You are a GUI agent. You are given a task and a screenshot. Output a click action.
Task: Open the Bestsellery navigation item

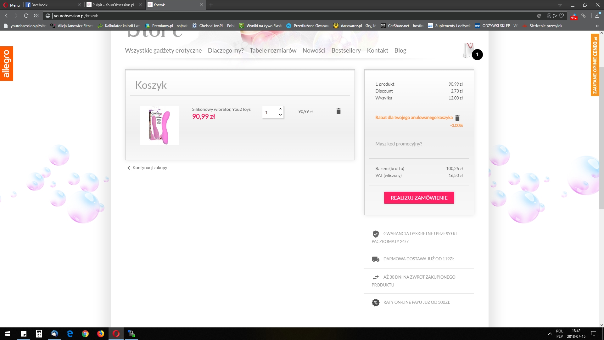(x=346, y=50)
